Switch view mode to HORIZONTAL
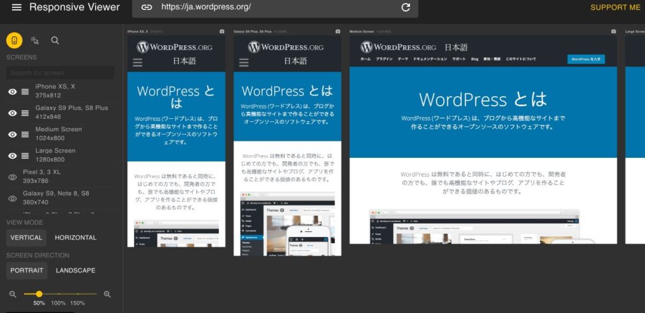 (x=76, y=238)
